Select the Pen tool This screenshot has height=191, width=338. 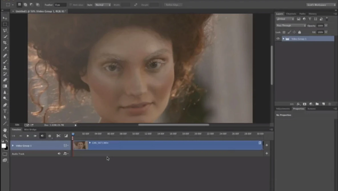click(x=5, y=105)
